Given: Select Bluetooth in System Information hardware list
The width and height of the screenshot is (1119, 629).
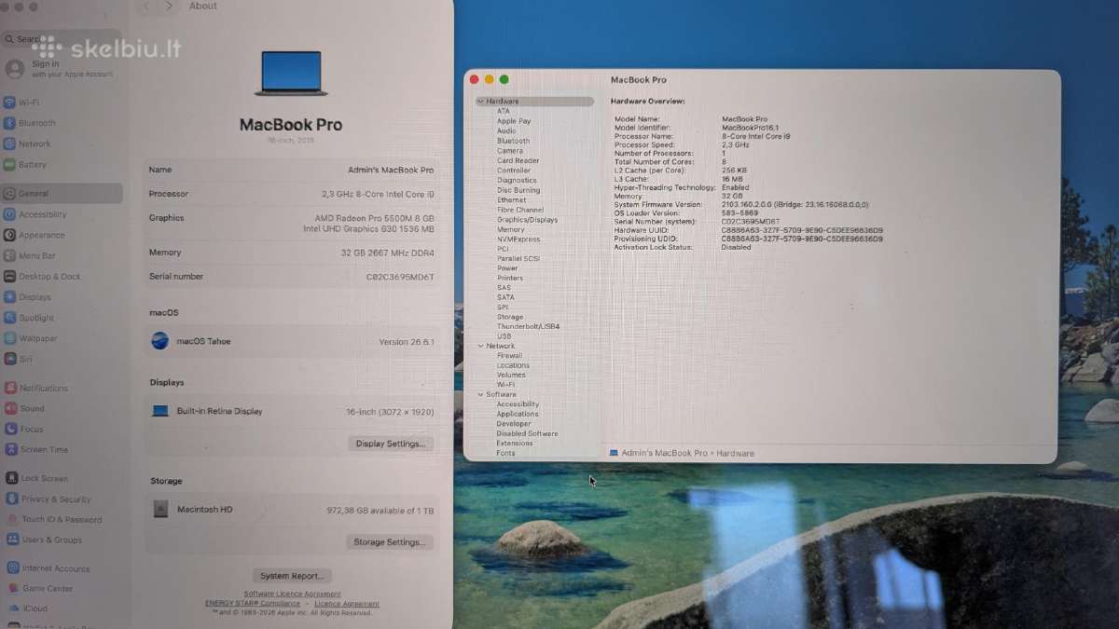Looking at the screenshot, I should coord(513,141).
